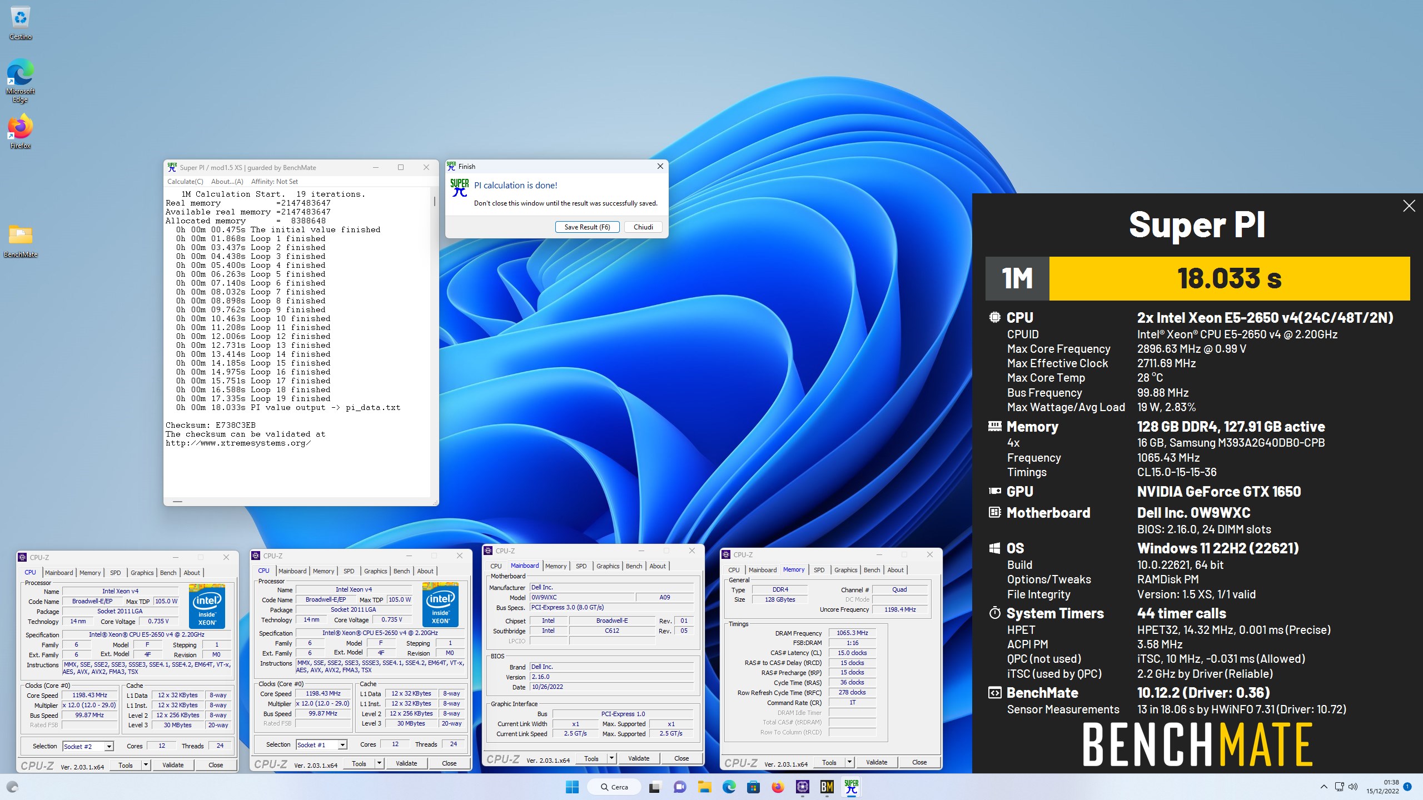Image resolution: width=1423 pixels, height=800 pixels.
Task: Open Firefox desktop shortcut
Action: [21, 132]
